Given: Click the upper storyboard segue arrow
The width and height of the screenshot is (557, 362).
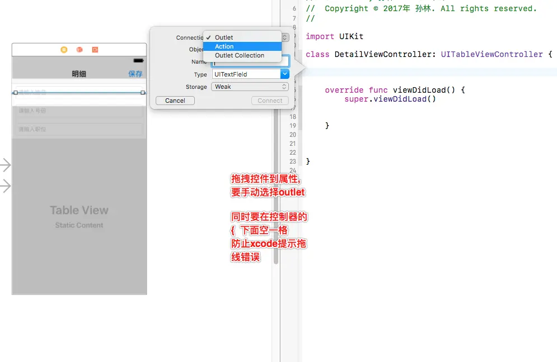Looking at the screenshot, I should pos(6,165).
